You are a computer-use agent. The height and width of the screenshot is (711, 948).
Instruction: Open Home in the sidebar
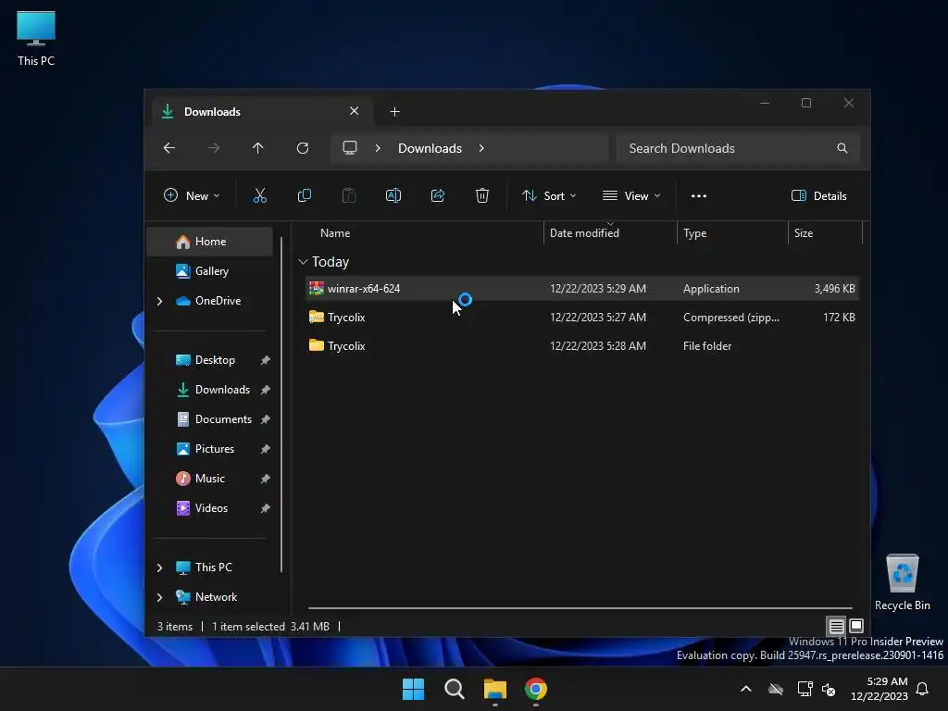[210, 242]
